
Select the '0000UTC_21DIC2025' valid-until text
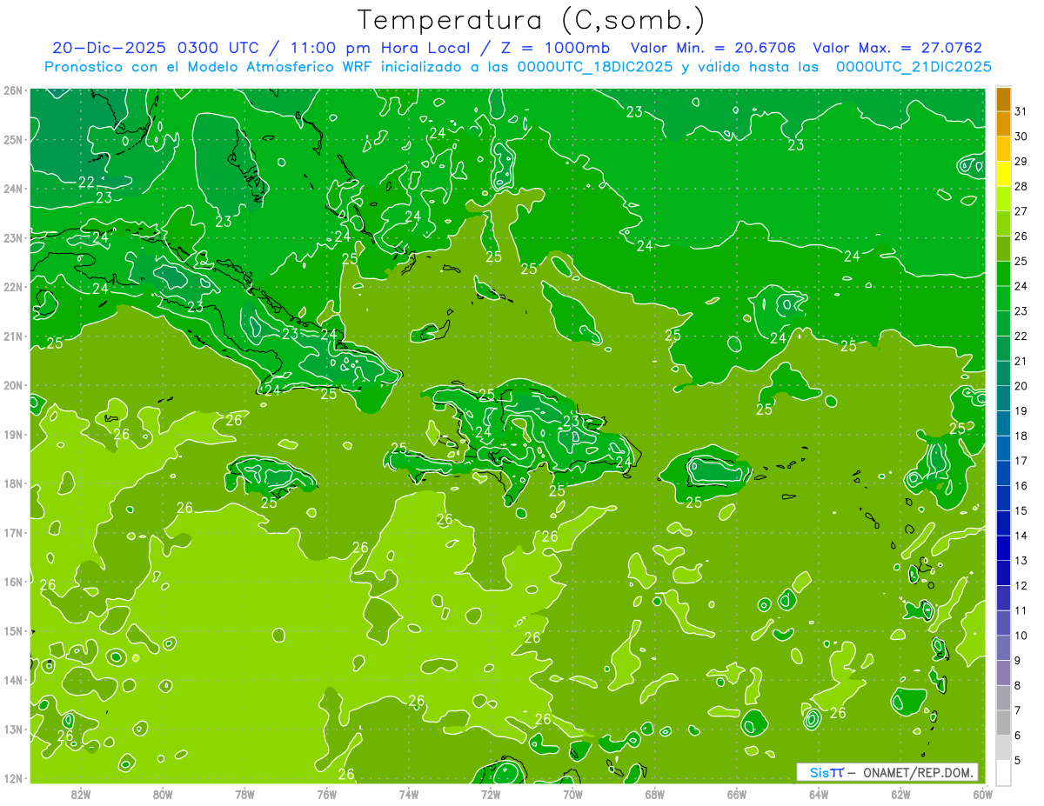coord(913,67)
